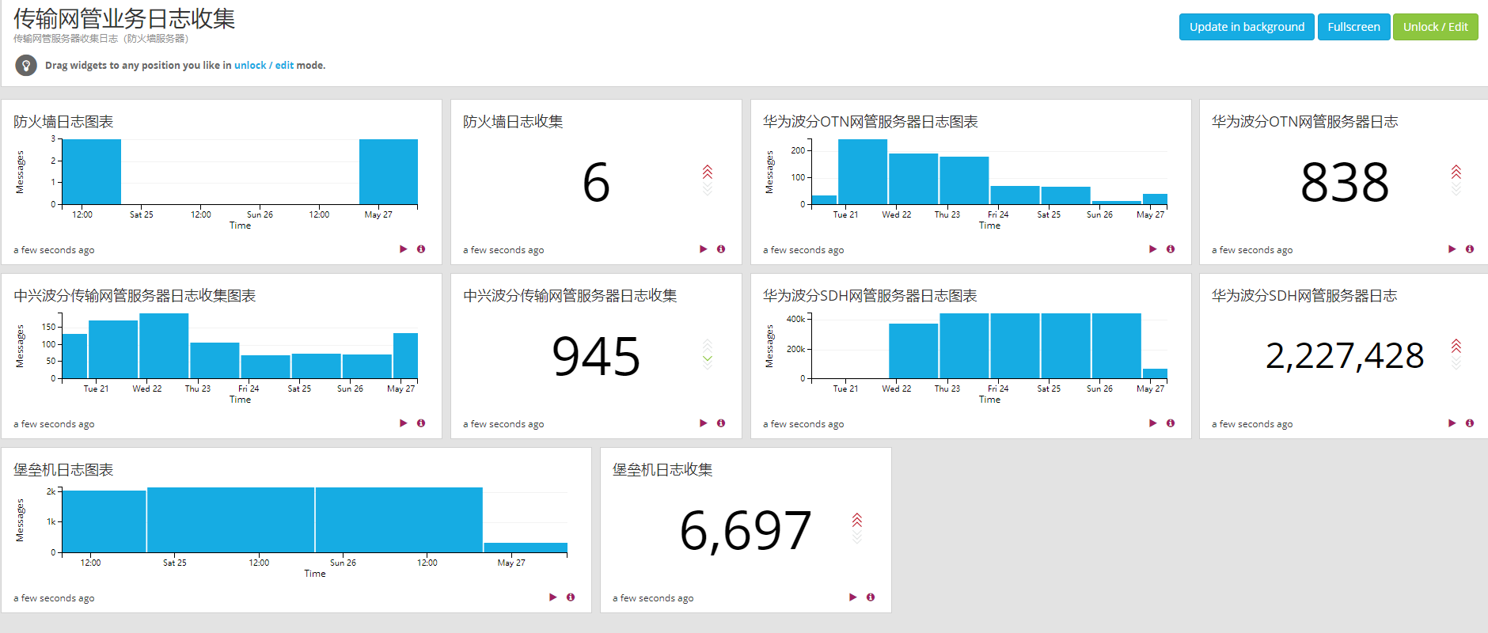Click the trend arrows beside 6,697
Viewport: 1488px width, 633px height.
857,529
